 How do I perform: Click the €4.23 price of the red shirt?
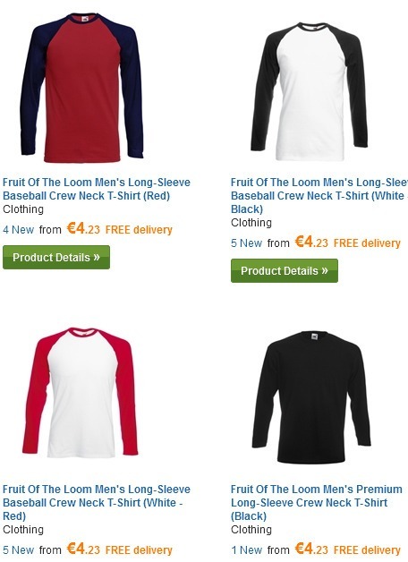pyautogui.click(x=83, y=228)
